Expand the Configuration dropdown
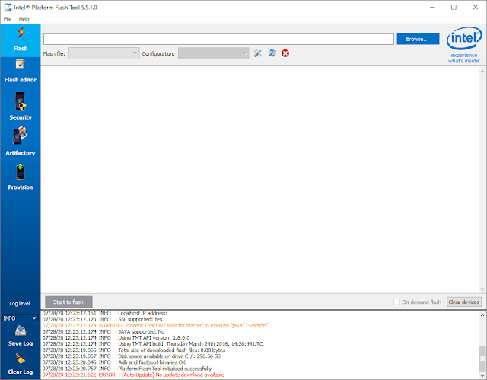The width and height of the screenshot is (487, 380). pyautogui.click(x=213, y=53)
